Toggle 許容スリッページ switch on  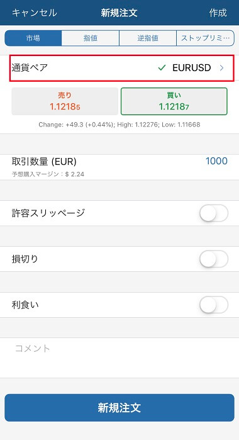pyautogui.click(x=214, y=213)
